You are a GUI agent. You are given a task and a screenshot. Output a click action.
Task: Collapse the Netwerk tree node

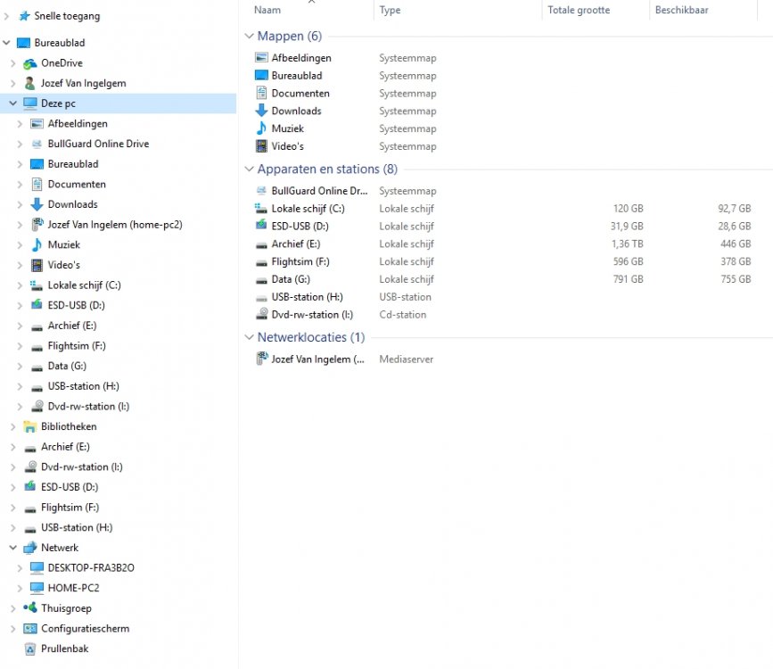(12, 548)
